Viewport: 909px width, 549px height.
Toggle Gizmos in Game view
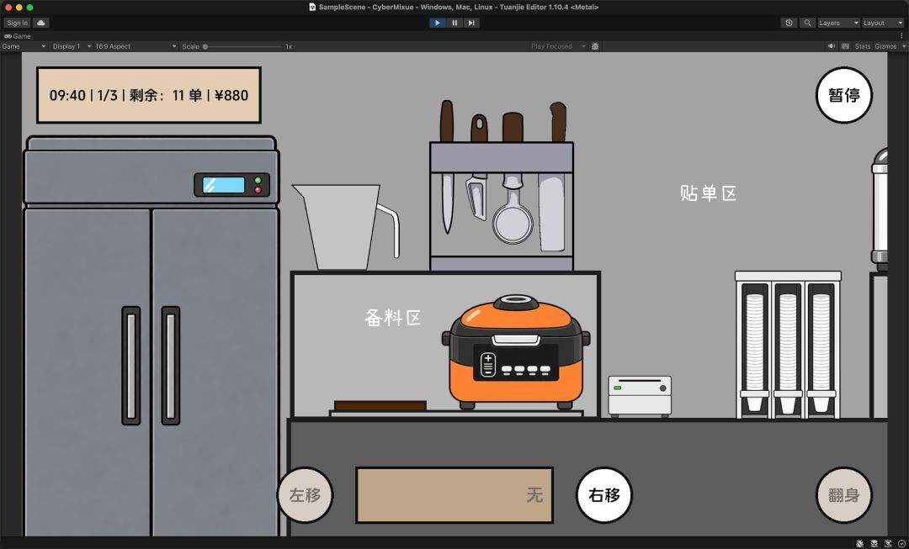885,46
